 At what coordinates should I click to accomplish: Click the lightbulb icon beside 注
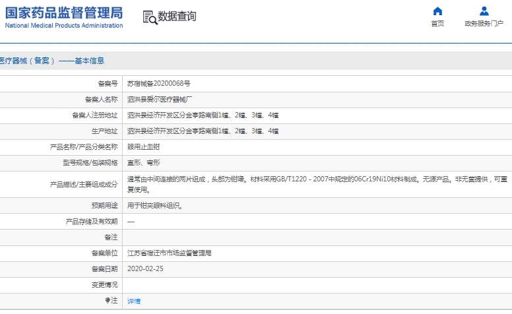[108, 300]
